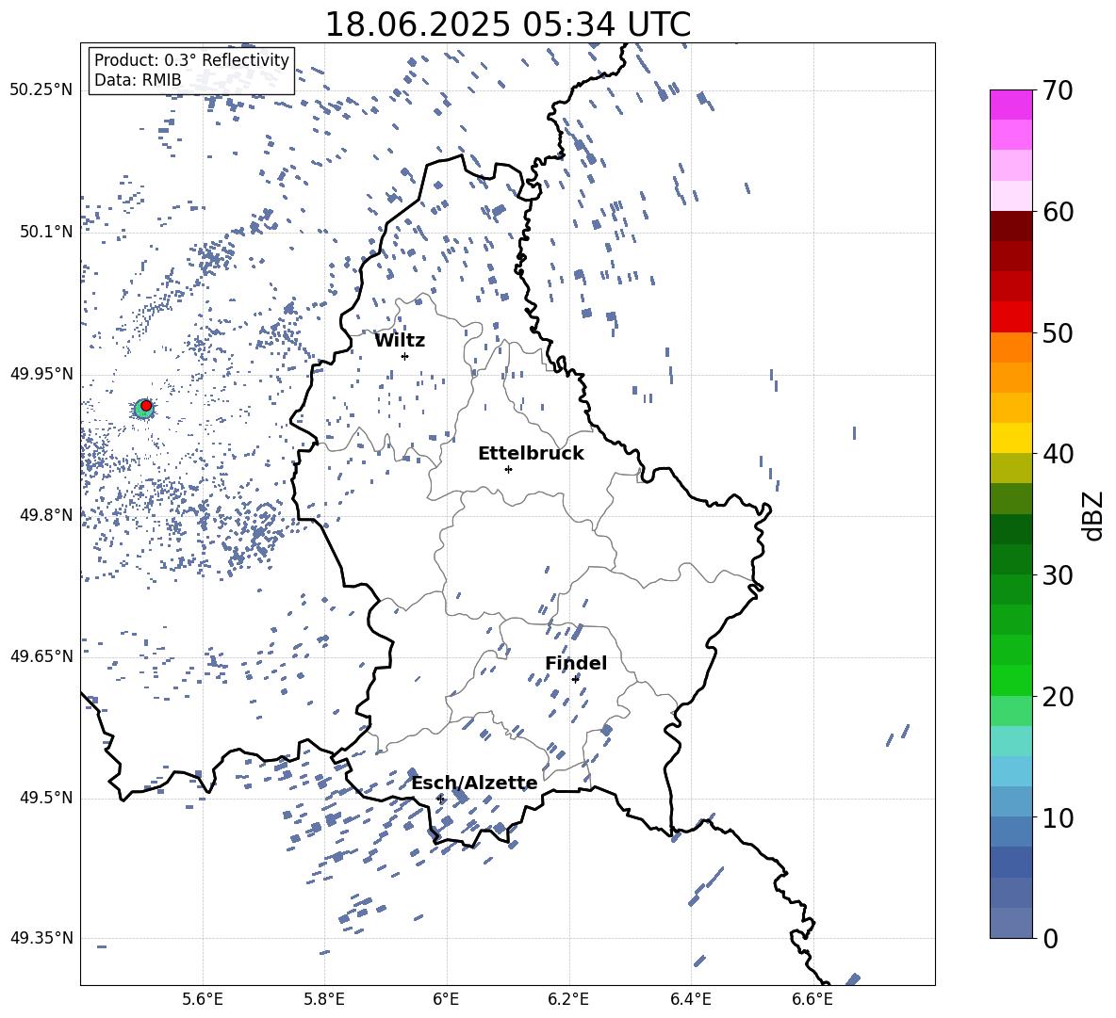Screen dimensions: 1116x1018
Task: Click the bright green swatch at 20 dBZ
Action: (x=1011, y=680)
